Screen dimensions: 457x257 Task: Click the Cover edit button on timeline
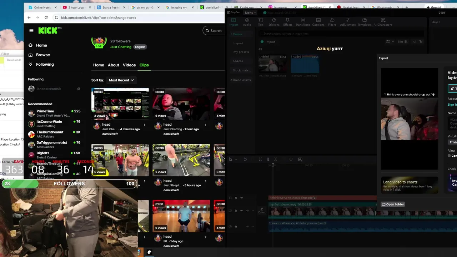pyautogui.click(x=262, y=211)
